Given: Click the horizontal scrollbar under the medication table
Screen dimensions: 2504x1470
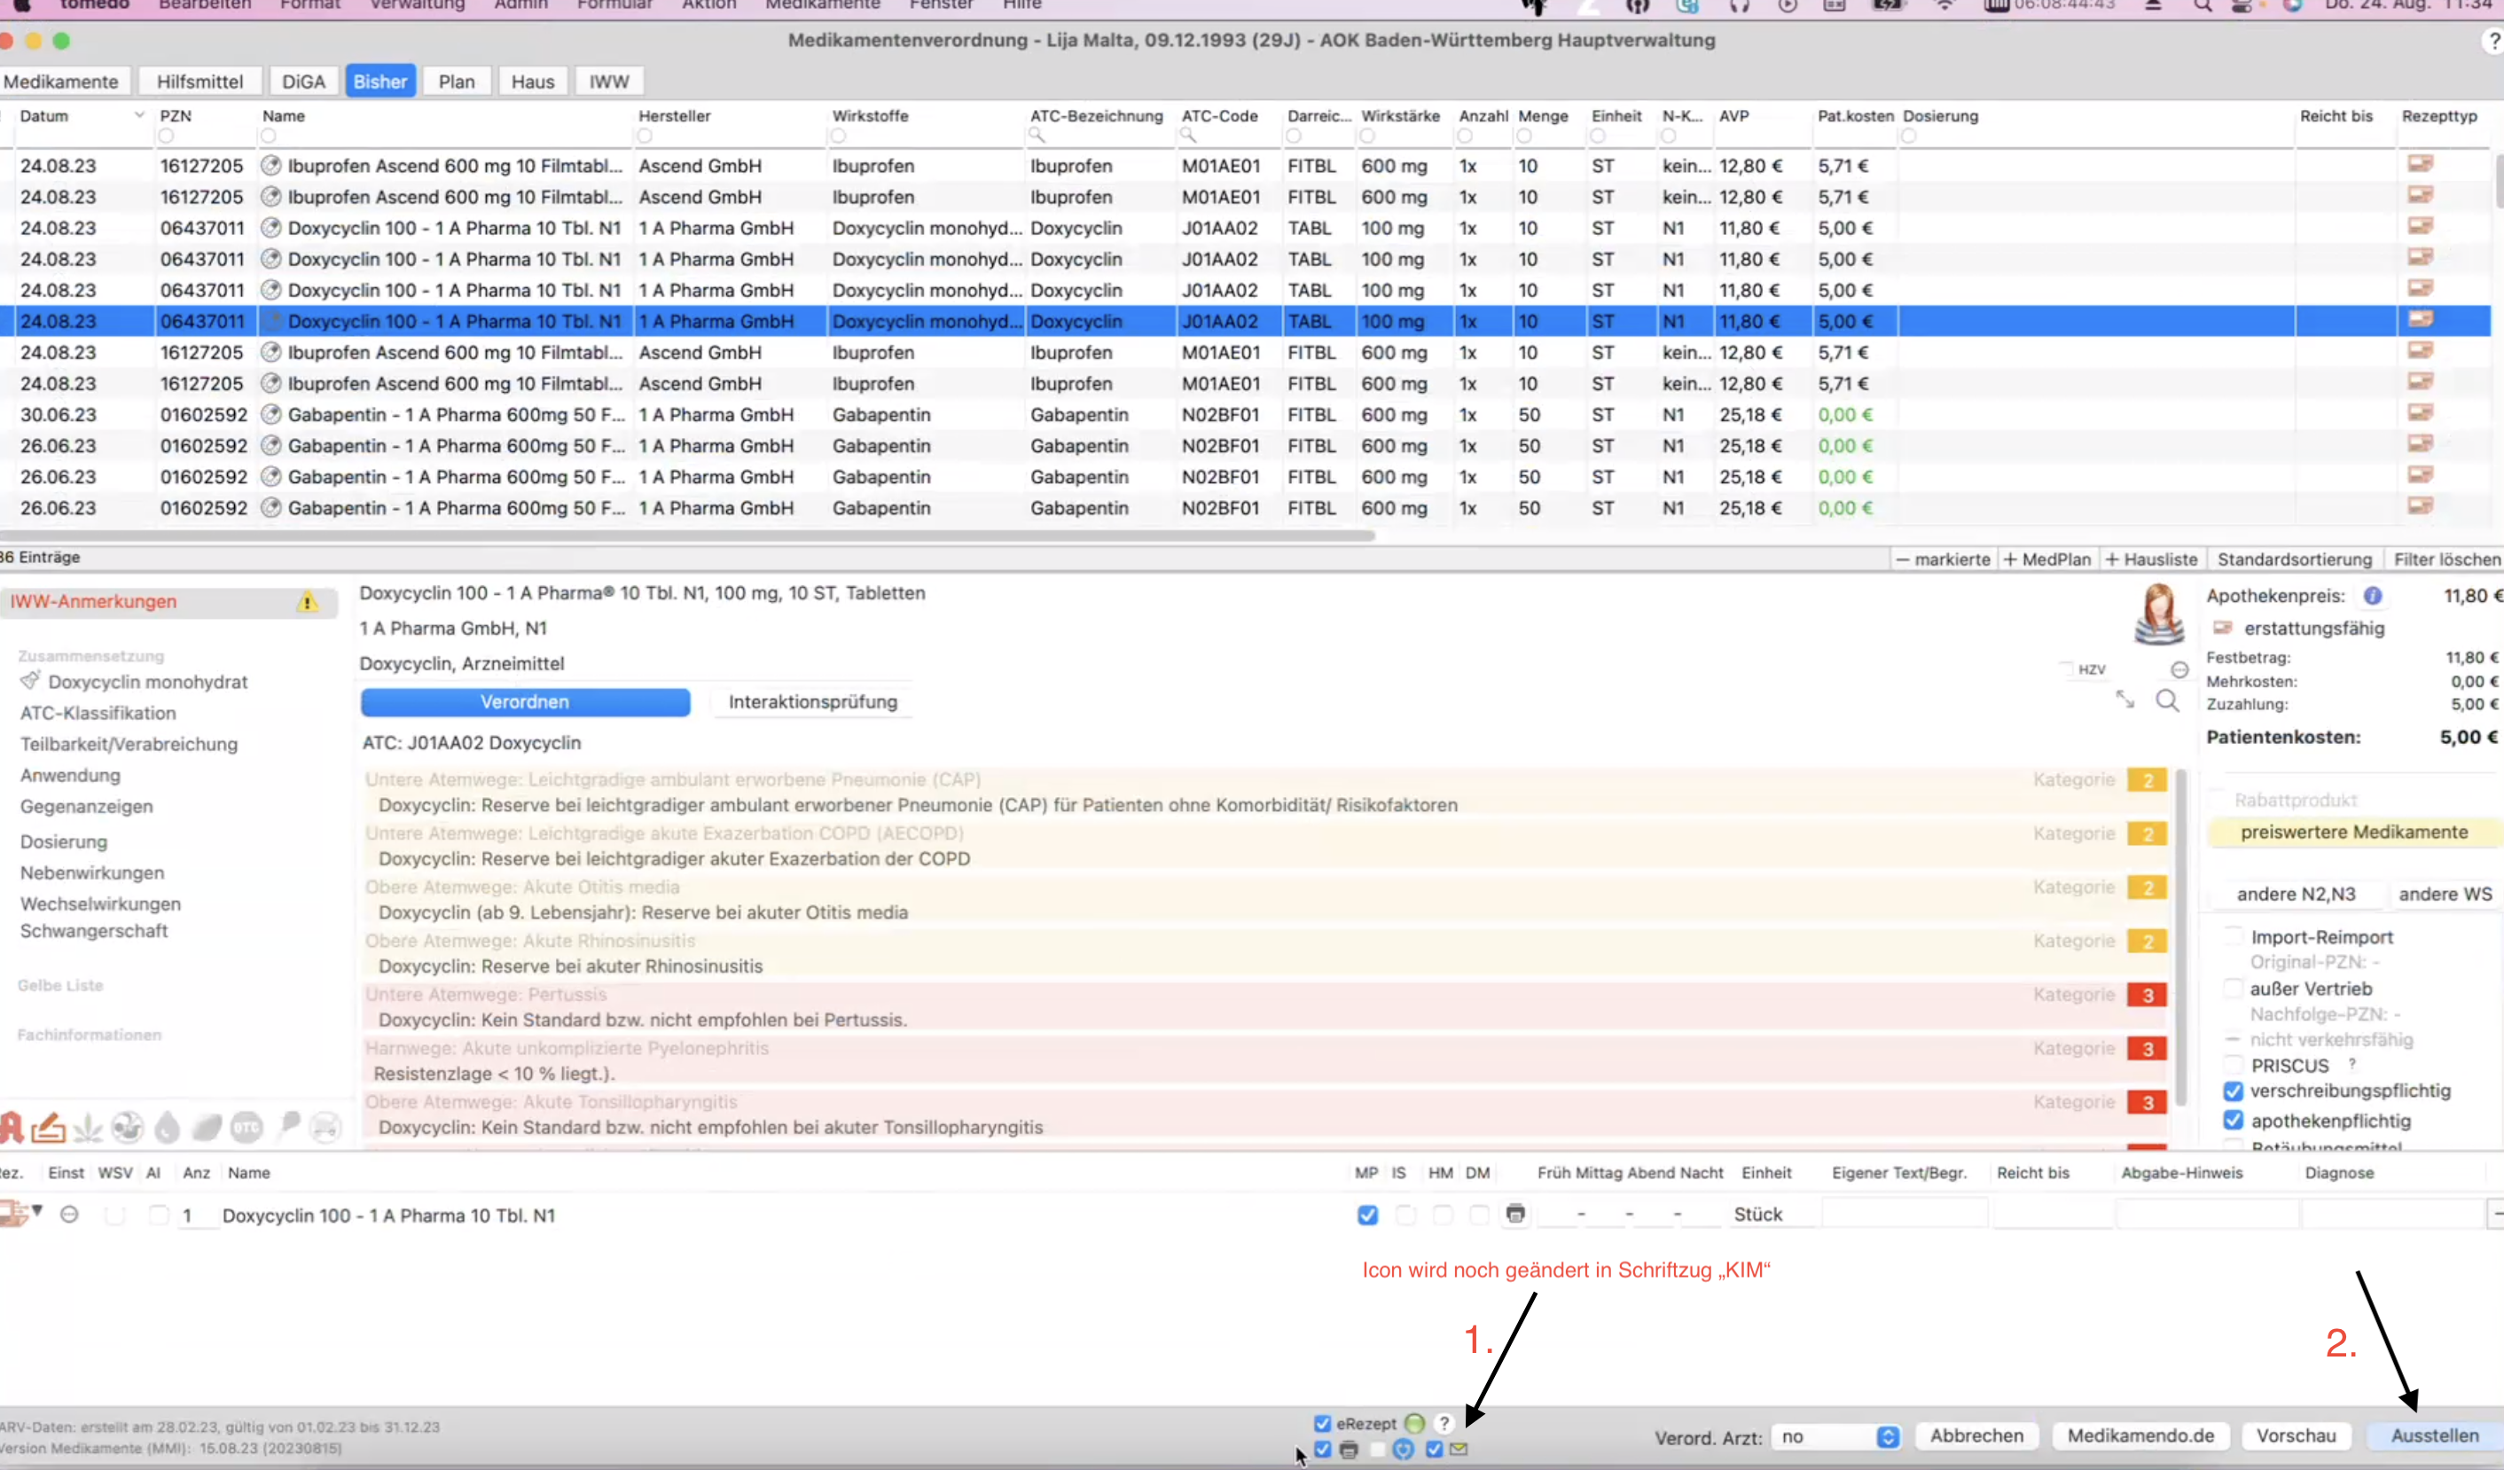Looking at the screenshot, I should (x=687, y=536).
